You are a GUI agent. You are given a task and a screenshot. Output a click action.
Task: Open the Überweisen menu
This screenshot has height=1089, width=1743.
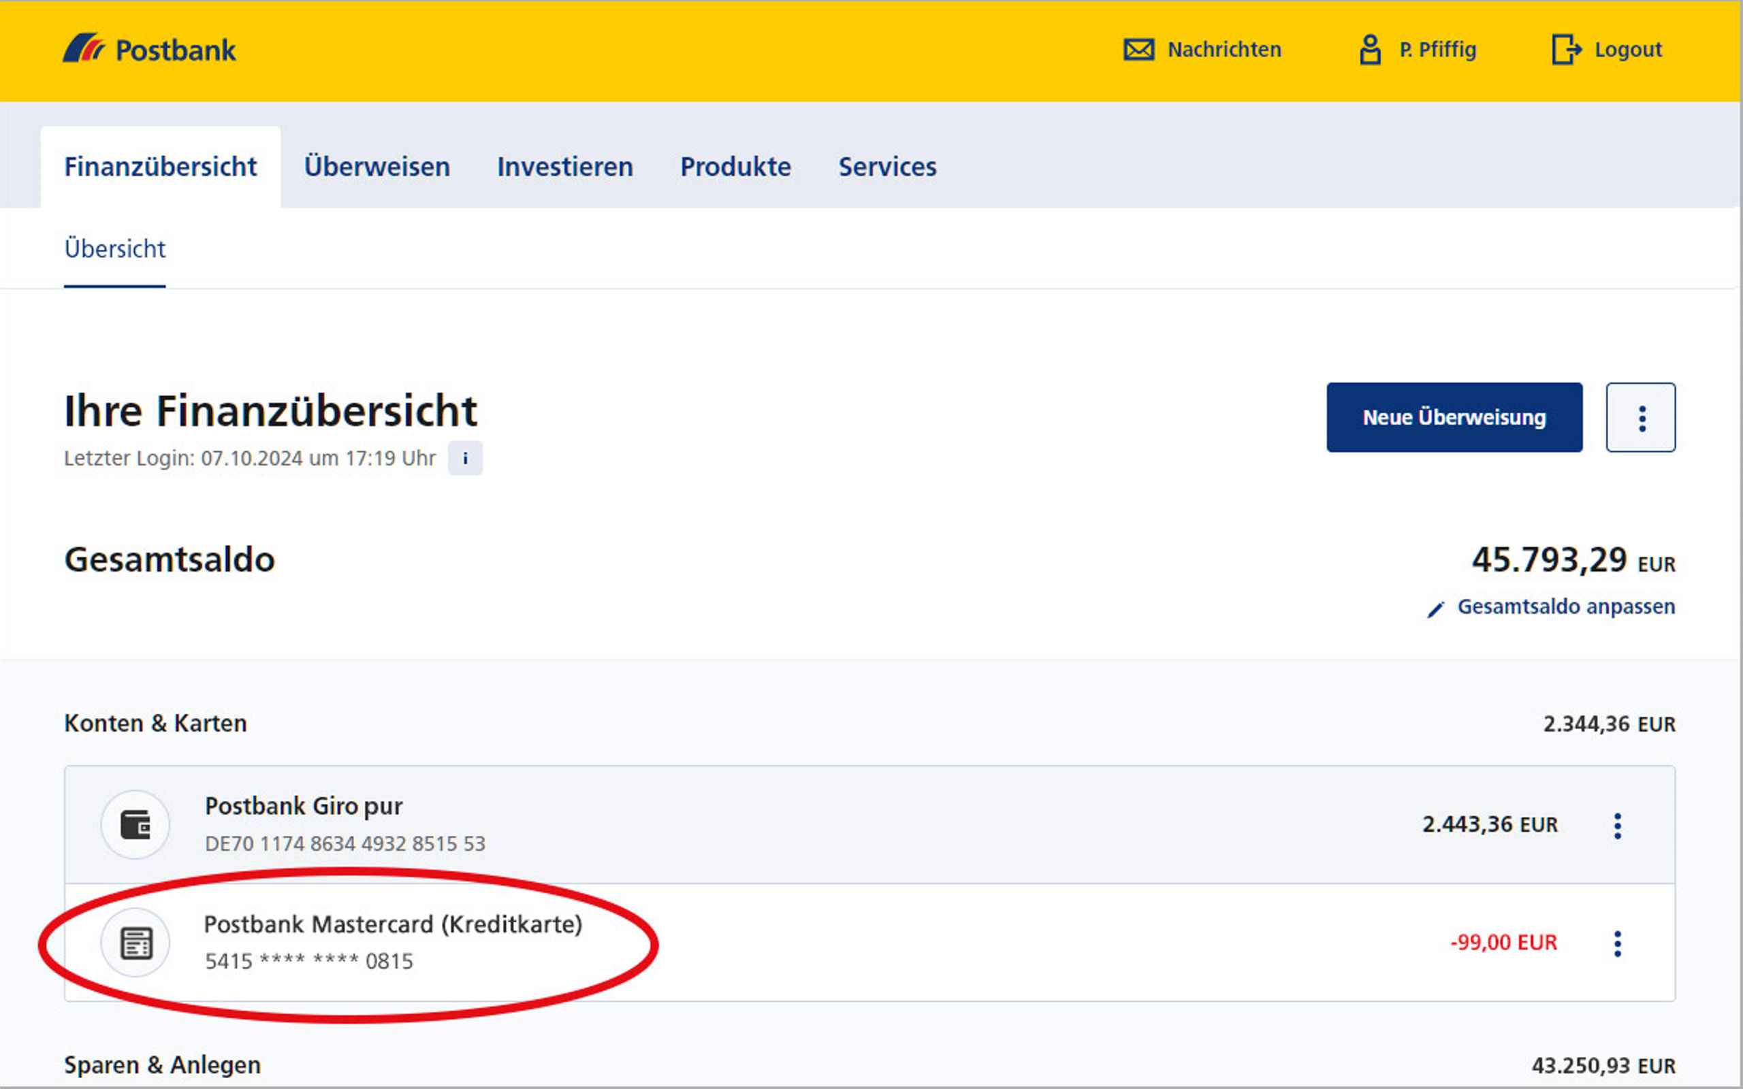(377, 167)
